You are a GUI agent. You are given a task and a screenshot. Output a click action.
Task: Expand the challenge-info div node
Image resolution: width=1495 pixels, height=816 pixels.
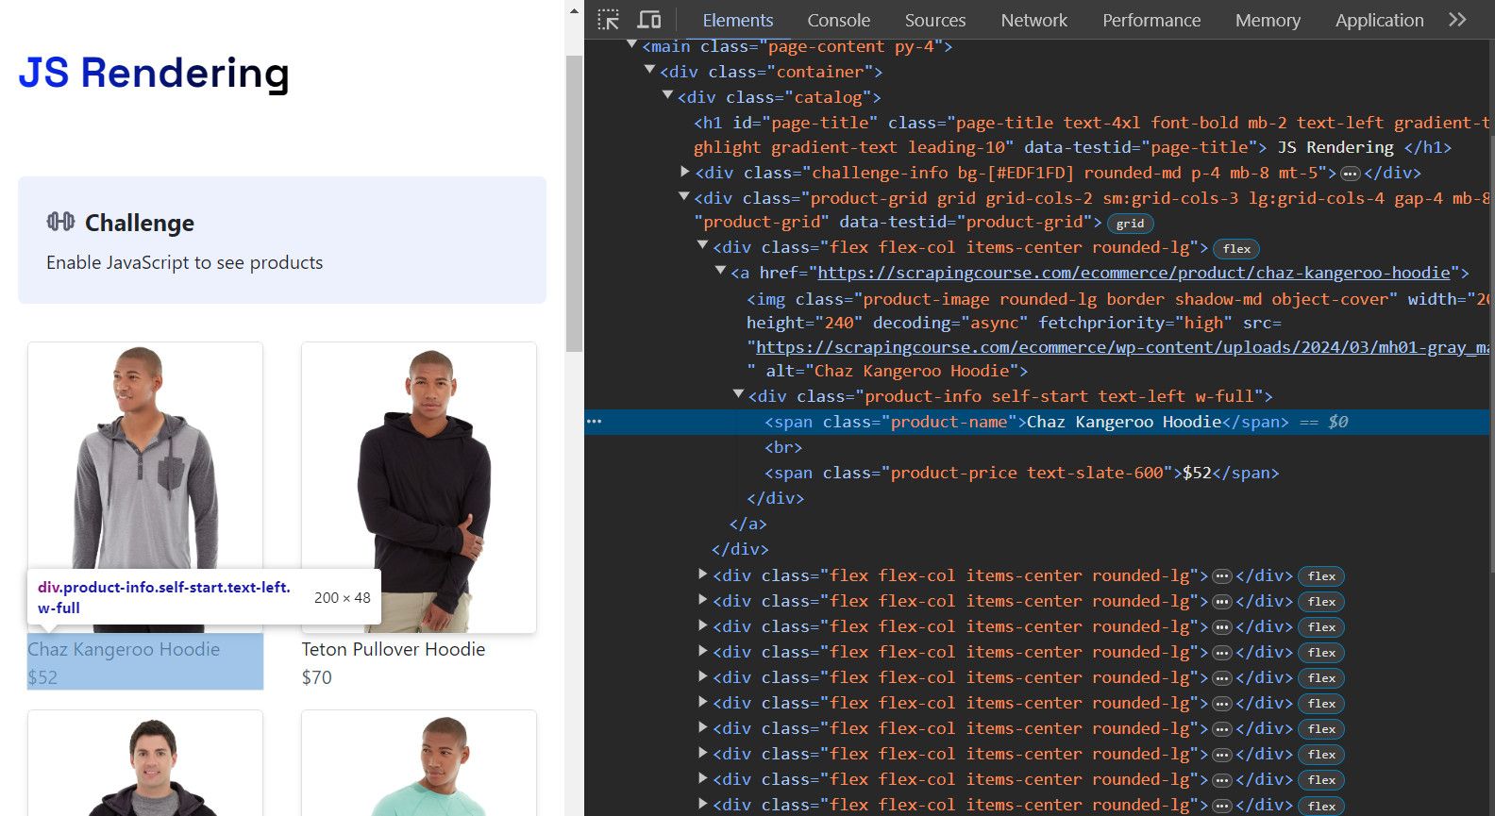(x=685, y=172)
